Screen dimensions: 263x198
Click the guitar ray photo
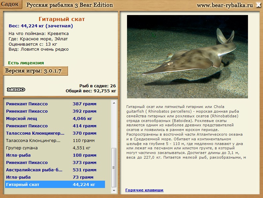pos(187,56)
